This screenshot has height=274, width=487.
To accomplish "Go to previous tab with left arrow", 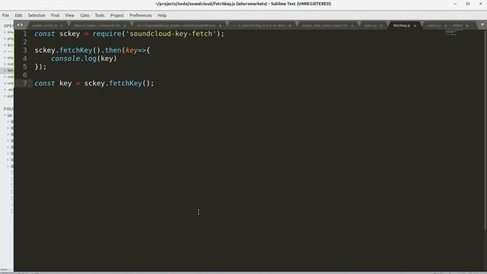I will 18,25.
